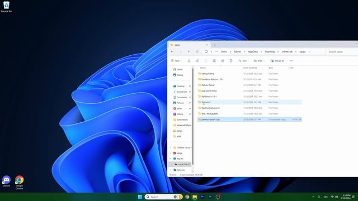Jump to AppData in the address bar
This screenshot has width=358, height=201.
point(253,52)
